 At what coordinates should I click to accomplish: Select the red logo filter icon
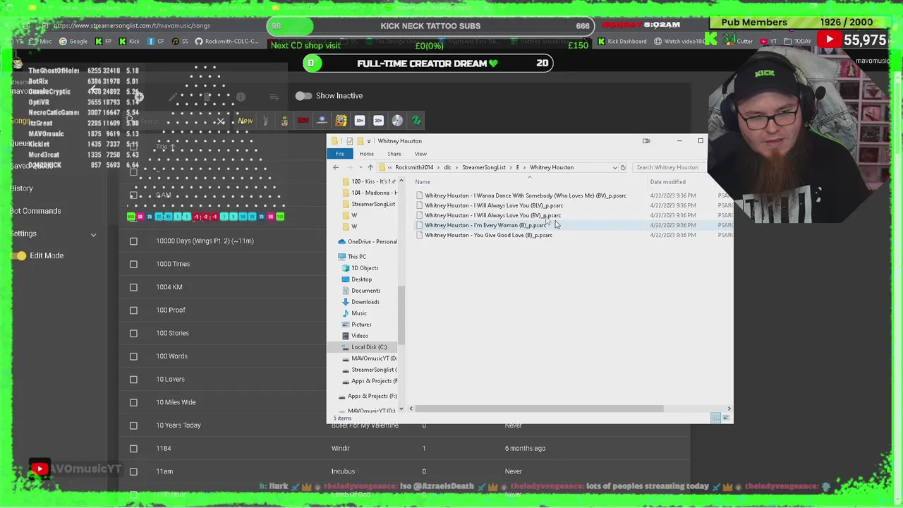click(303, 121)
